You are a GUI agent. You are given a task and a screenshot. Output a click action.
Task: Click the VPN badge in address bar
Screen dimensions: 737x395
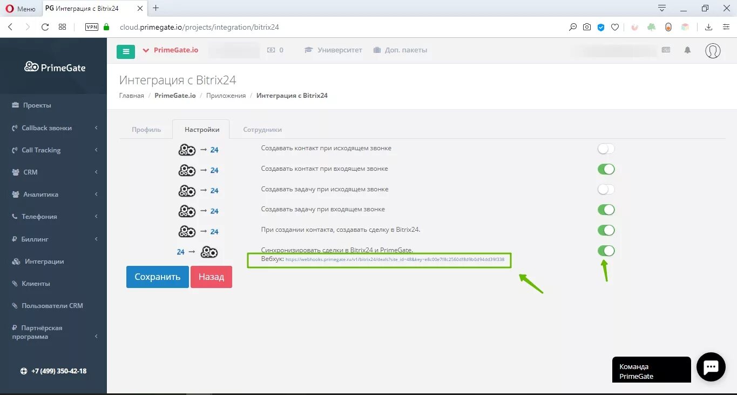tap(92, 26)
